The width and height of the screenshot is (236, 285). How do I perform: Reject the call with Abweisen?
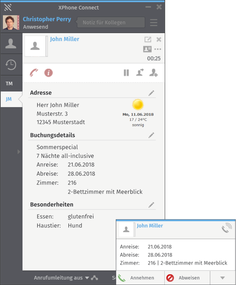click(187, 278)
